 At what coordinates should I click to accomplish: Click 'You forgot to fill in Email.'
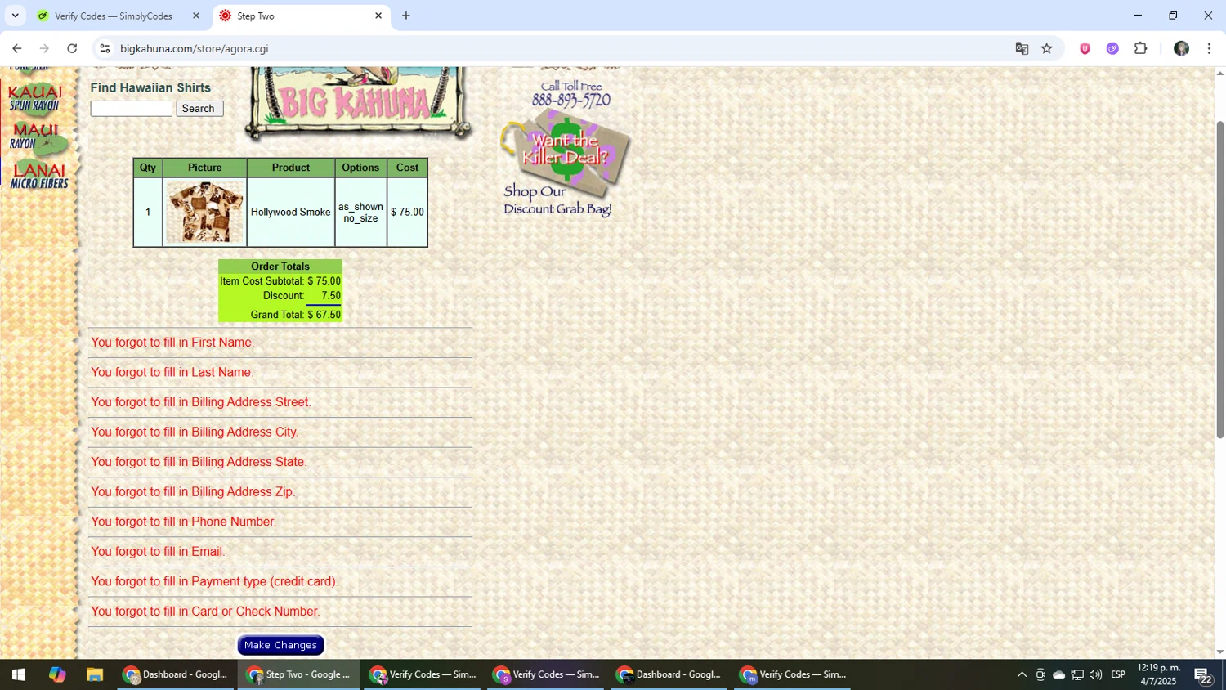(158, 552)
